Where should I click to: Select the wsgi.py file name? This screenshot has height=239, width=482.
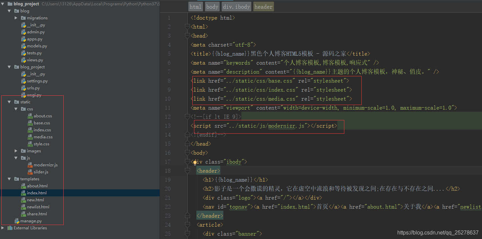(34, 95)
